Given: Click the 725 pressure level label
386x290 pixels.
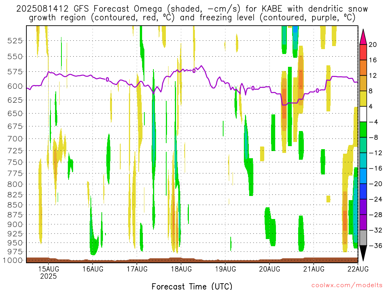Looking at the screenshot, I should [x=15, y=151].
